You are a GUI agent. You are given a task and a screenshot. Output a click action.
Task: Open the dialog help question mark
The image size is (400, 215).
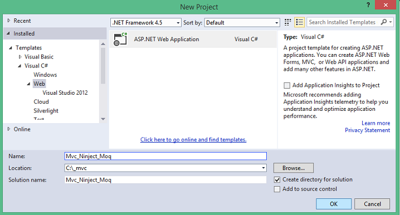click(368, 5)
